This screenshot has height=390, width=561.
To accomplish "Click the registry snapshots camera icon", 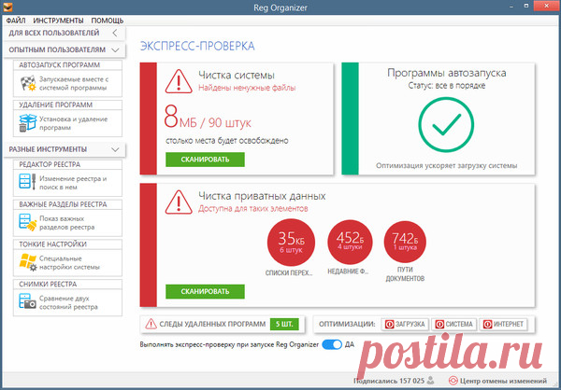I will click(27, 301).
